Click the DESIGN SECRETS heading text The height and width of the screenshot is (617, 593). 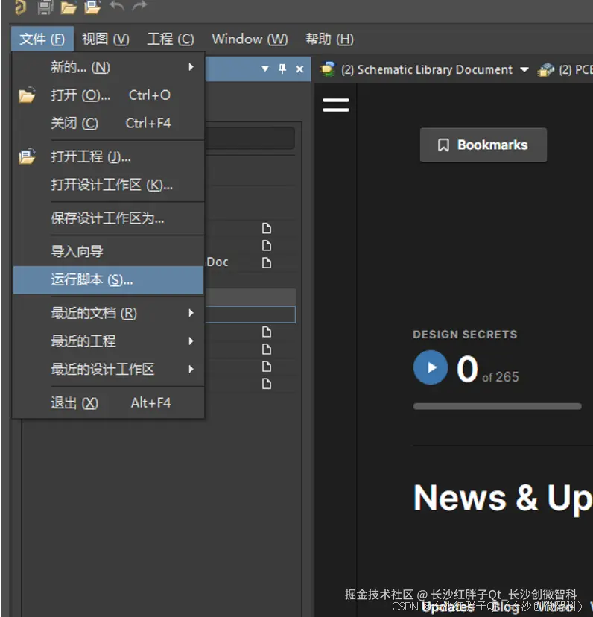click(465, 334)
